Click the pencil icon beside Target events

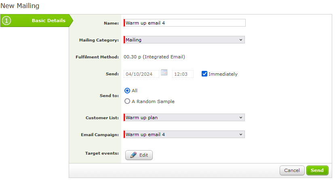point(133,155)
